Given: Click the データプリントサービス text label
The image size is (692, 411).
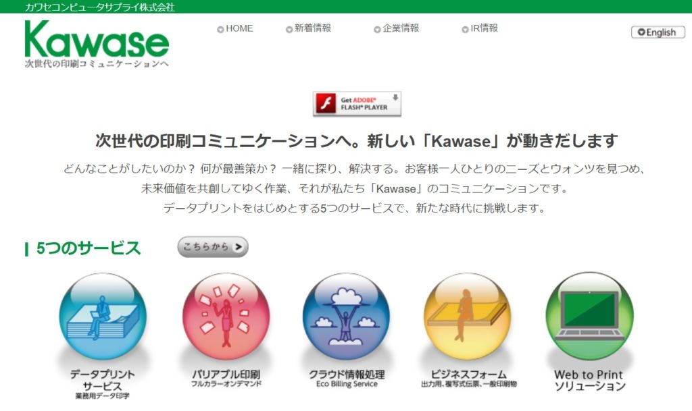Looking at the screenshot, I should pos(103,380).
